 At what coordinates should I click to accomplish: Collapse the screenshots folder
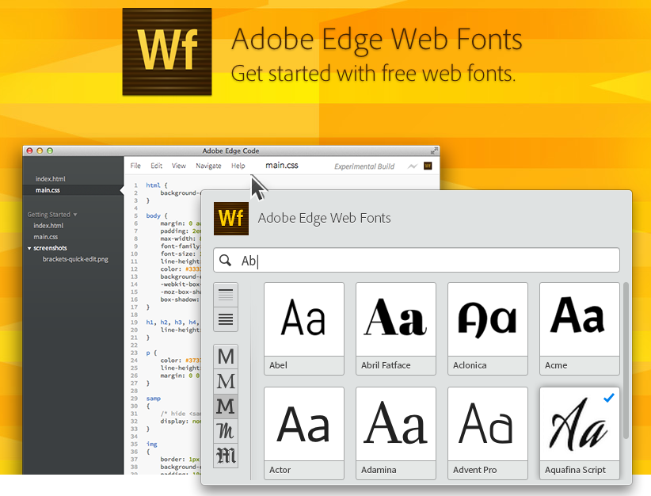[x=29, y=248]
